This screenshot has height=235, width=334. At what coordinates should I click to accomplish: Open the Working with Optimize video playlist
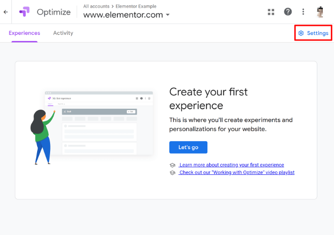tap(237, 173)
